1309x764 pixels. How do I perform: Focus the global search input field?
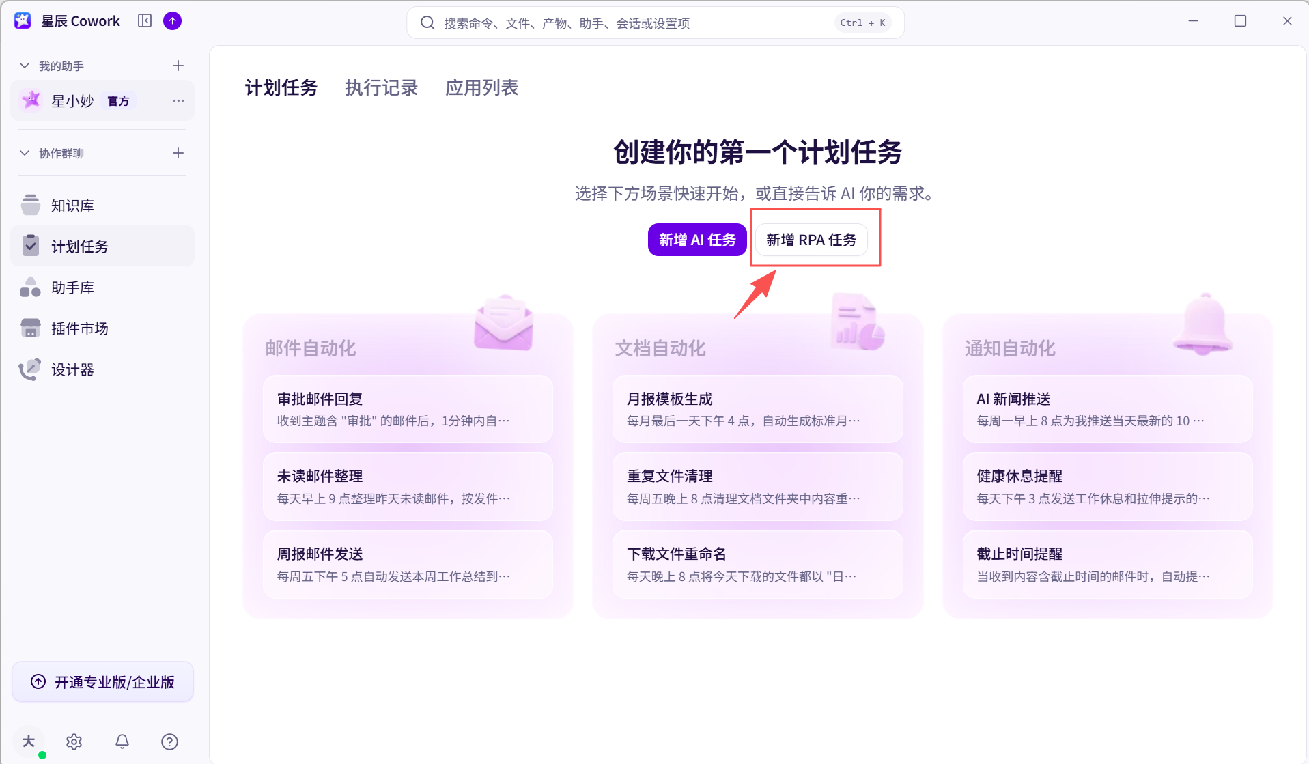coord(656,23)
